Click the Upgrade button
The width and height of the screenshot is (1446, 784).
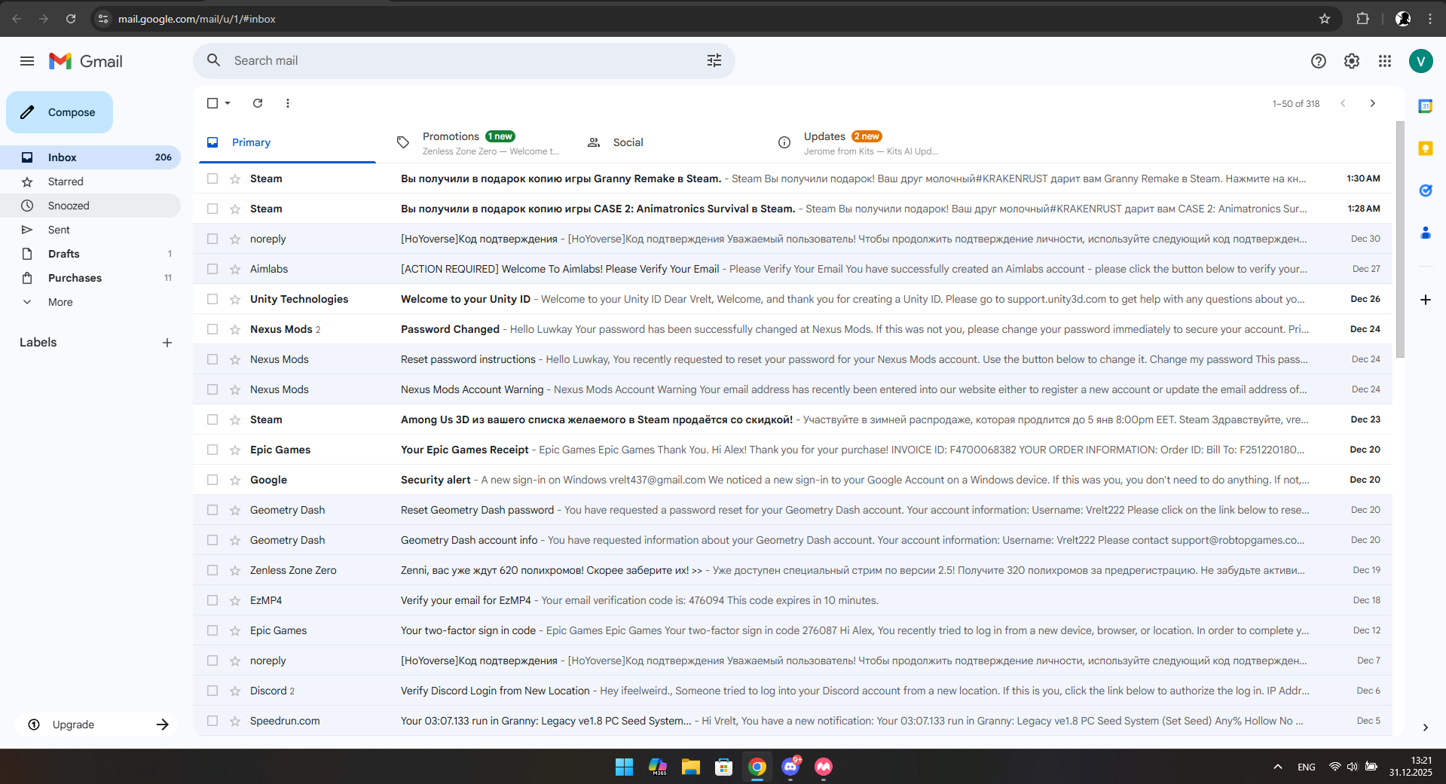pos(96,725)
